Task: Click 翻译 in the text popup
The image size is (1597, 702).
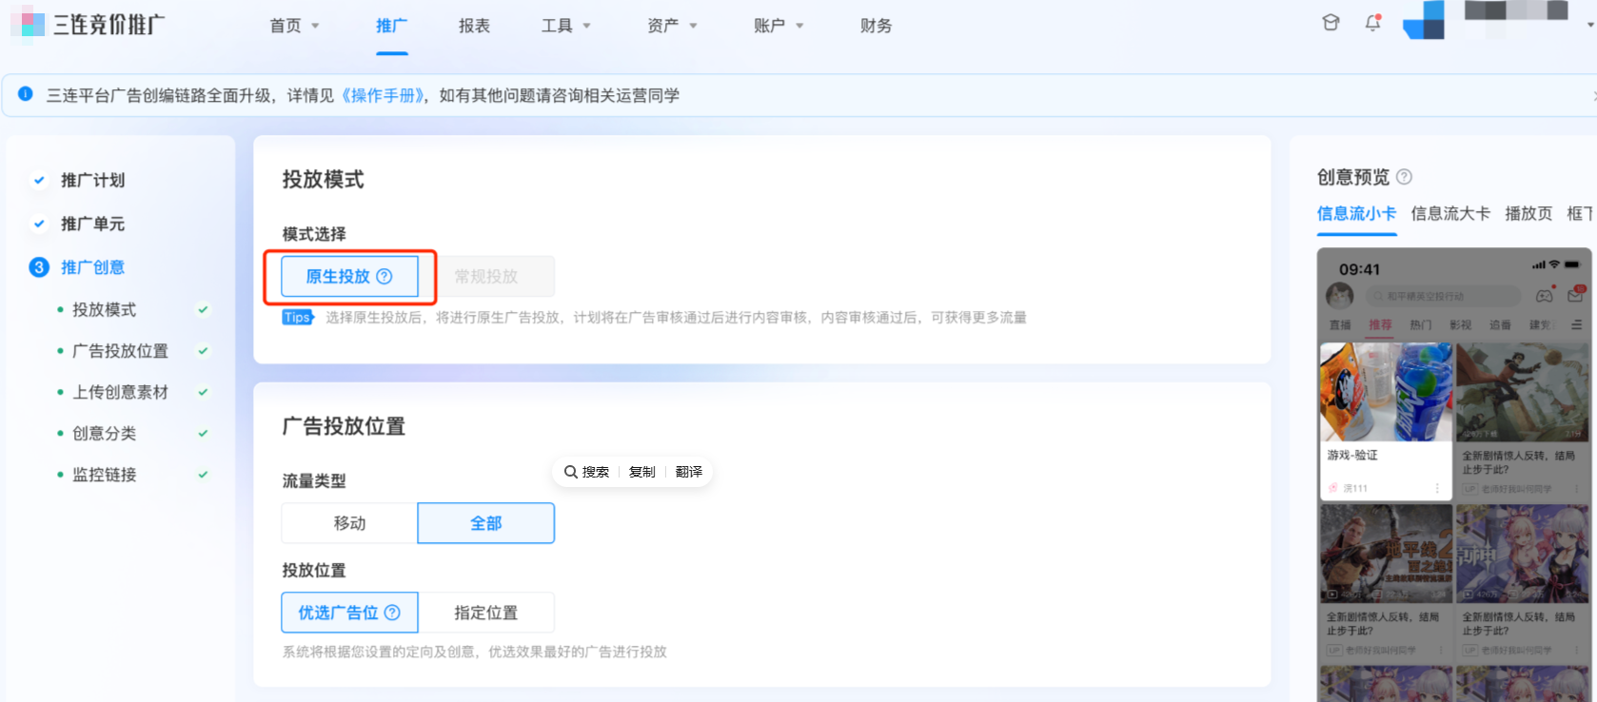Action: pos(689,472)
